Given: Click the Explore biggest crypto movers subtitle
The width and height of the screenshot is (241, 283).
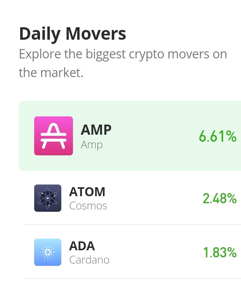Looking at the screenshot, I should pos(123,63).
